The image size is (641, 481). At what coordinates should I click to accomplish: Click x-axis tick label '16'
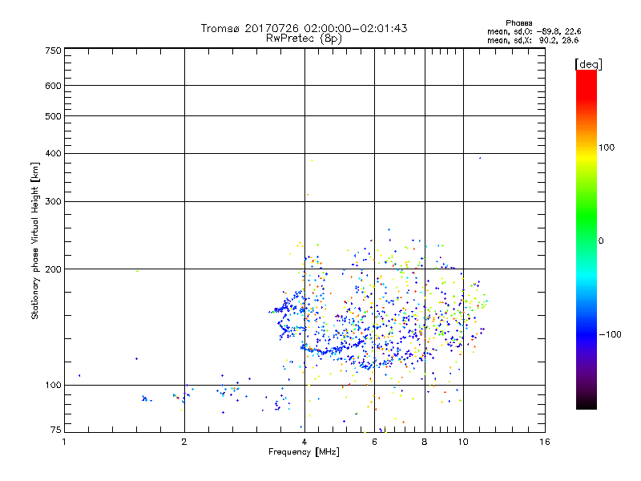(545, 442)
